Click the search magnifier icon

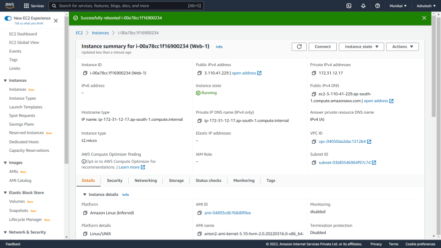coord(54,6)
